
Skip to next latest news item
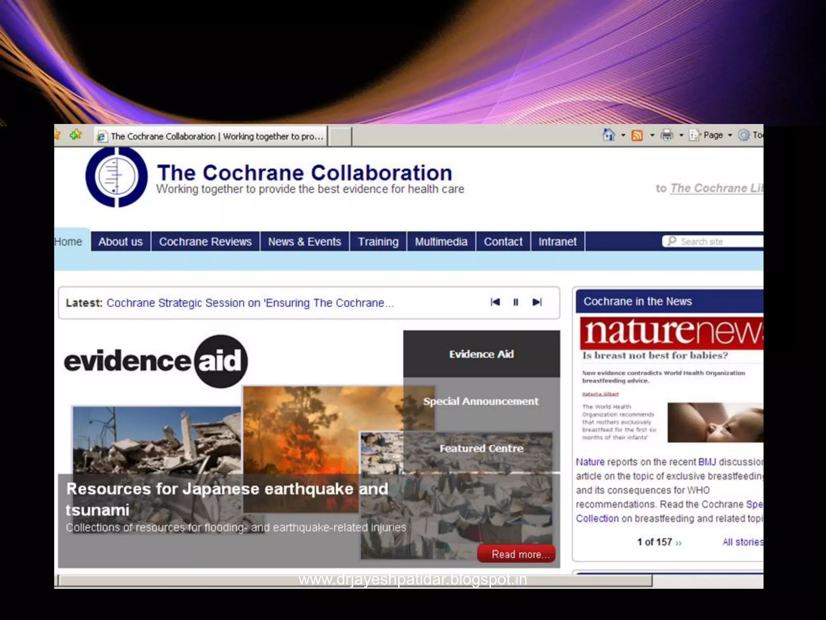click(x=537, y=302)
